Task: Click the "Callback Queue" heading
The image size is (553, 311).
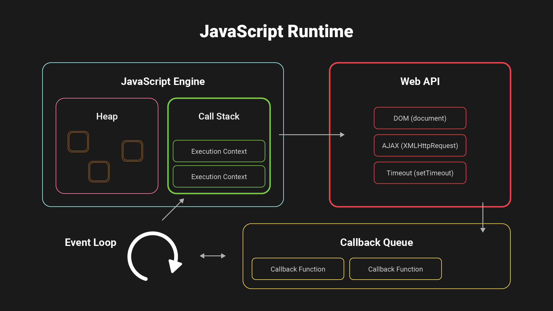Action: click(376, 242)
